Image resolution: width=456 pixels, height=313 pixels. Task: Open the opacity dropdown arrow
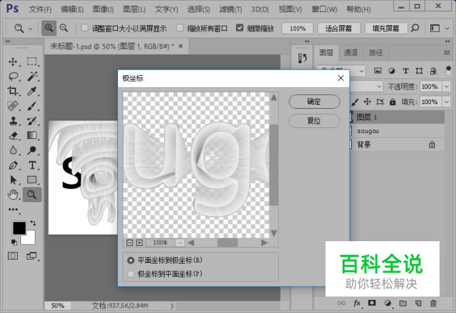point(446,86)
